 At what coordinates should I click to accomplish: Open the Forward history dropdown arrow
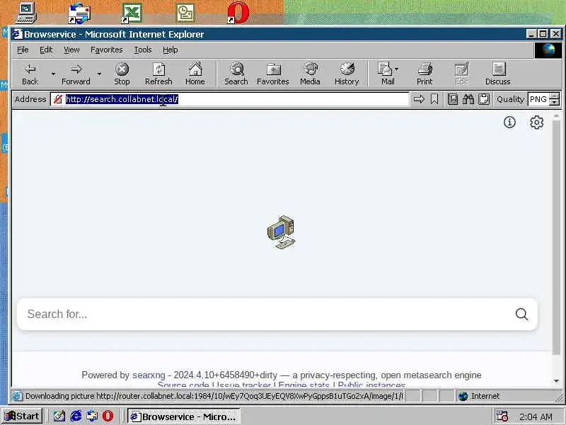point(99,74)
